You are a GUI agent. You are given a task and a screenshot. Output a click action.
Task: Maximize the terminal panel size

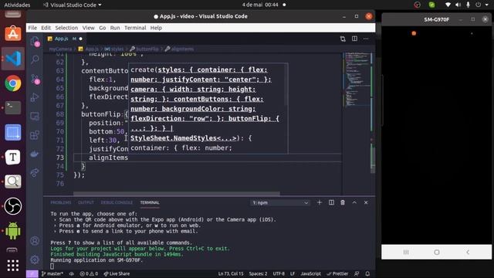354,202
